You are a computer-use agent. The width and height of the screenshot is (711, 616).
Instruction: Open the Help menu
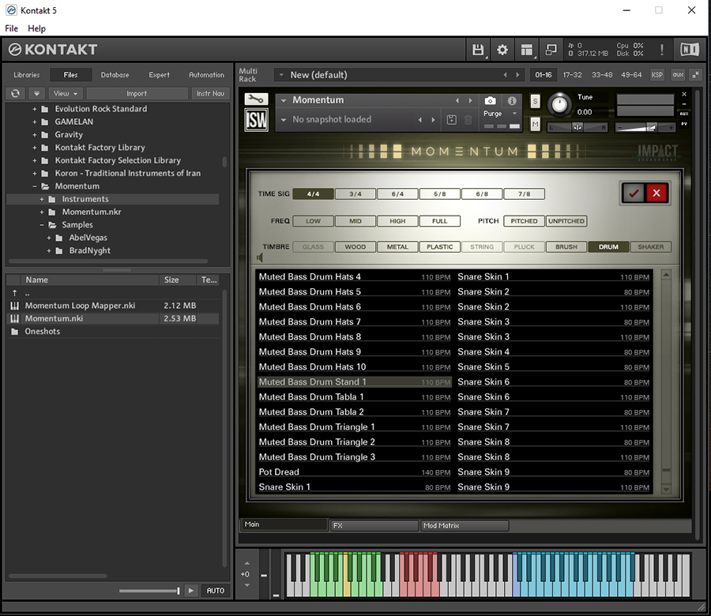[x=36, y=28]
